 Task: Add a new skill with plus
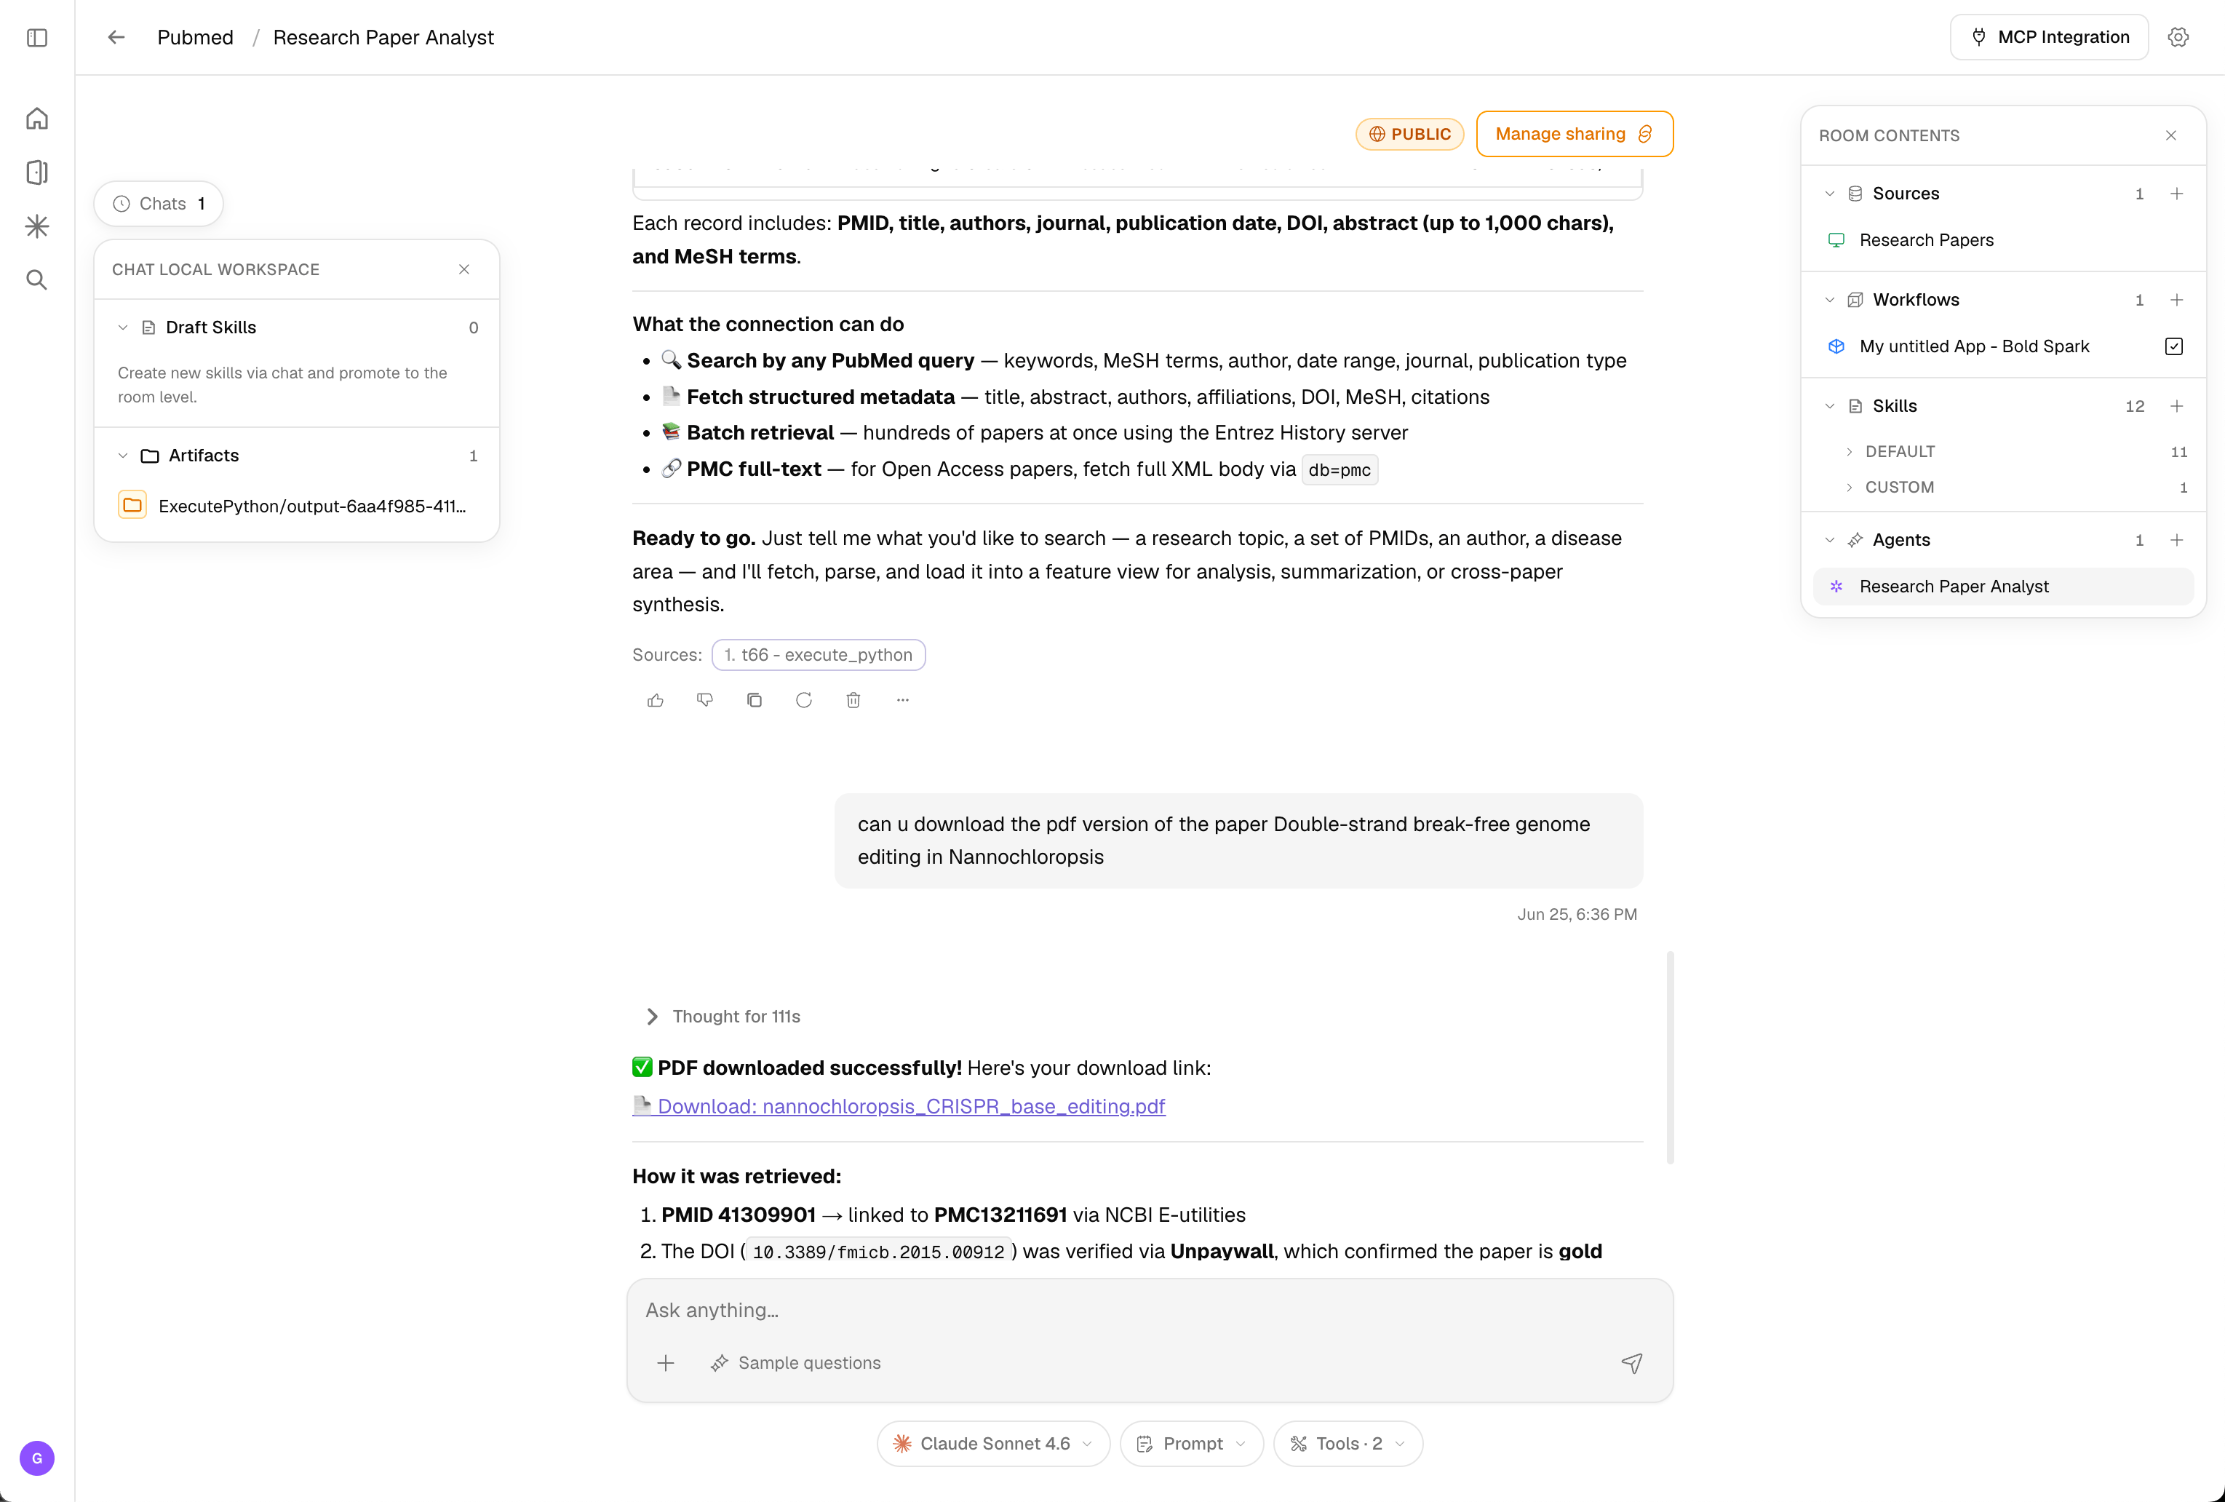[x=2176, y=406]
